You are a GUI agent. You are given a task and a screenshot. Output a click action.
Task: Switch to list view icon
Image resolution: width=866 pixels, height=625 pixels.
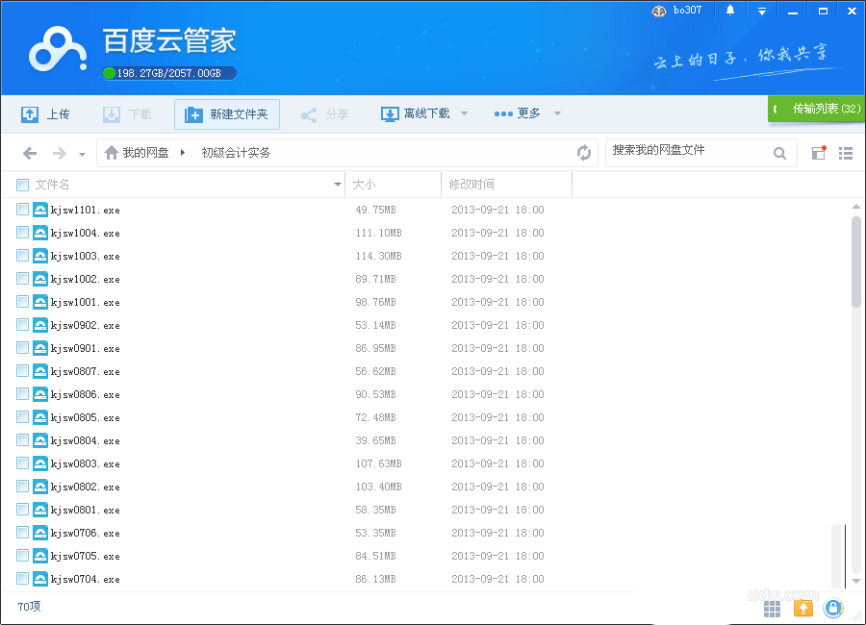pos(846,153)
